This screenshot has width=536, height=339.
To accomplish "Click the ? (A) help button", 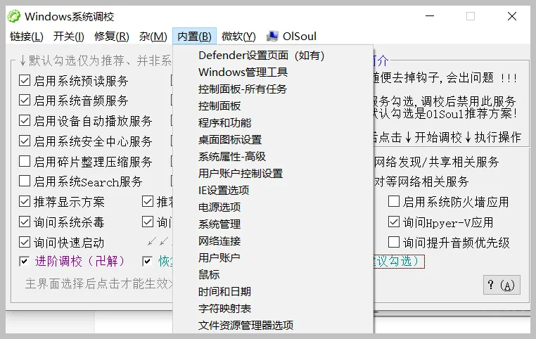I will click(x=502, y=285).
